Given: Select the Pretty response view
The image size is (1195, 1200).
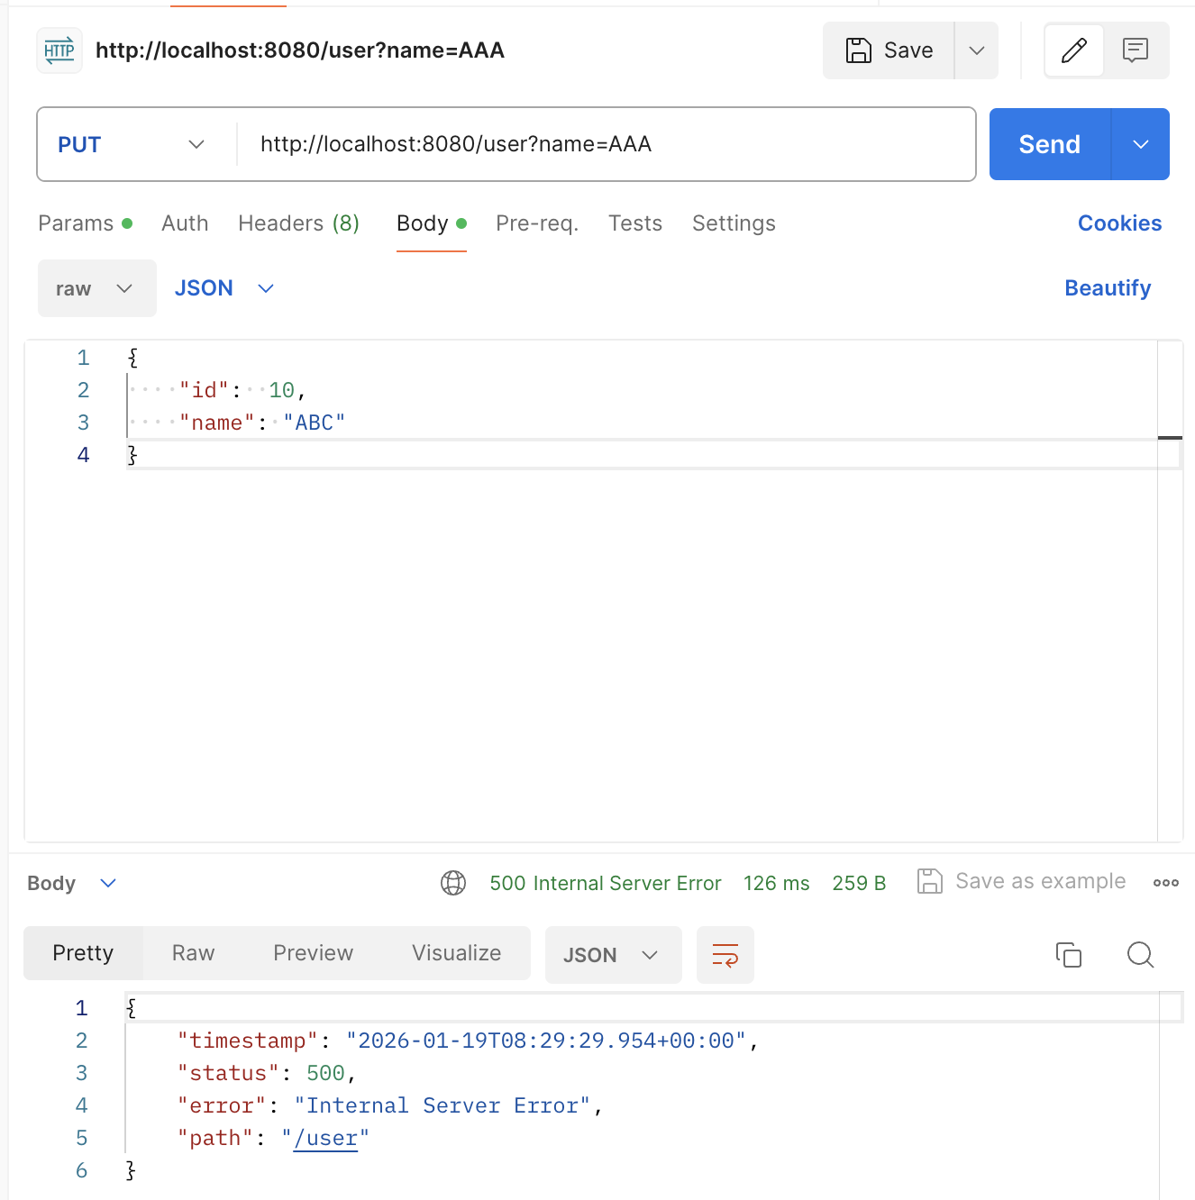Looking at the screenshot, I should tap(83, 953).
